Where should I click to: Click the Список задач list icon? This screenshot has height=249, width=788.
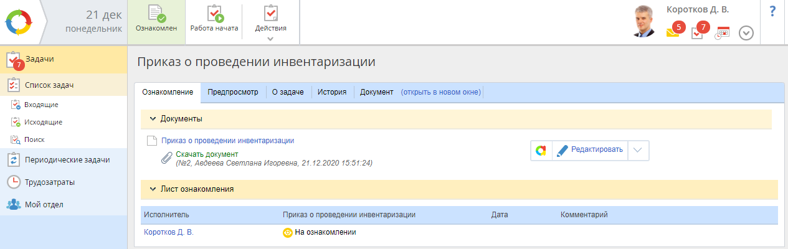14,85
